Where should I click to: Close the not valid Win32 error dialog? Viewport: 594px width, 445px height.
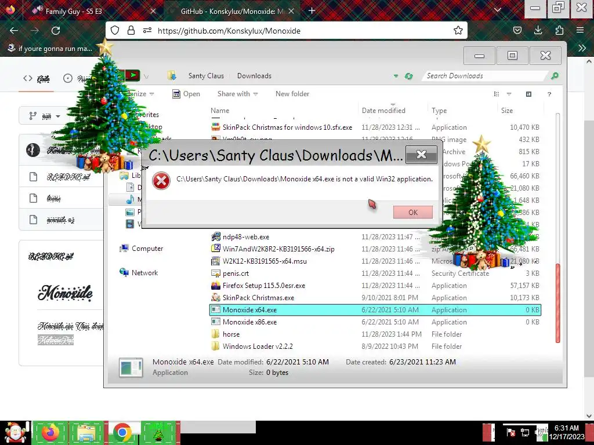click(421, 154)
